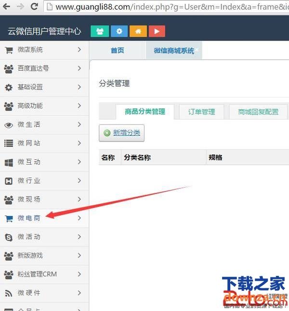This screenshot has height=311, width=289.
Task: Reload the page with refresh icon
Action: pyautogui.click(x=34, y=7)
